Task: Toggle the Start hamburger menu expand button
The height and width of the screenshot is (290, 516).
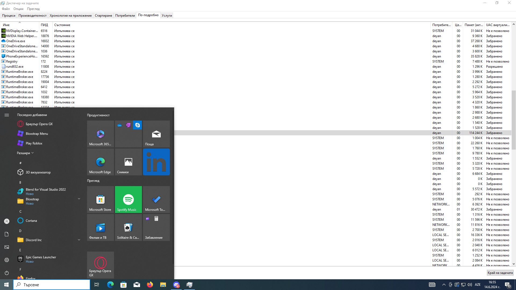Action: point(7,115)
